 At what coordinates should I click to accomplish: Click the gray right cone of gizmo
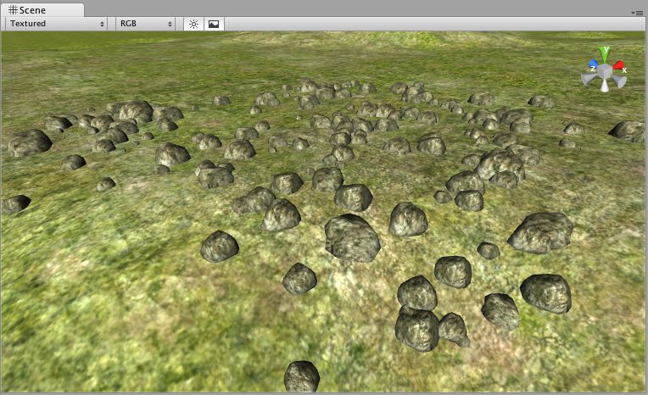click(x=619, y=81)
